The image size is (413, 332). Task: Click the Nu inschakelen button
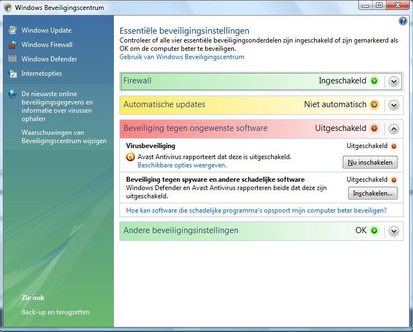(x=370, y=162)
